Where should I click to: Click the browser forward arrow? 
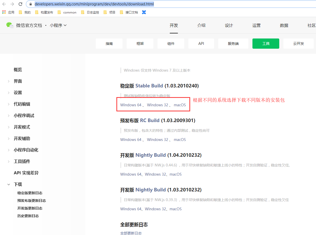[12, 4]
